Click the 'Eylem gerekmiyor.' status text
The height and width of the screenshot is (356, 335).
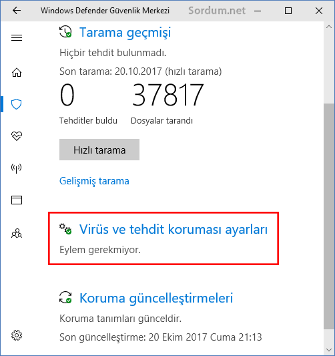pos(100,250)
